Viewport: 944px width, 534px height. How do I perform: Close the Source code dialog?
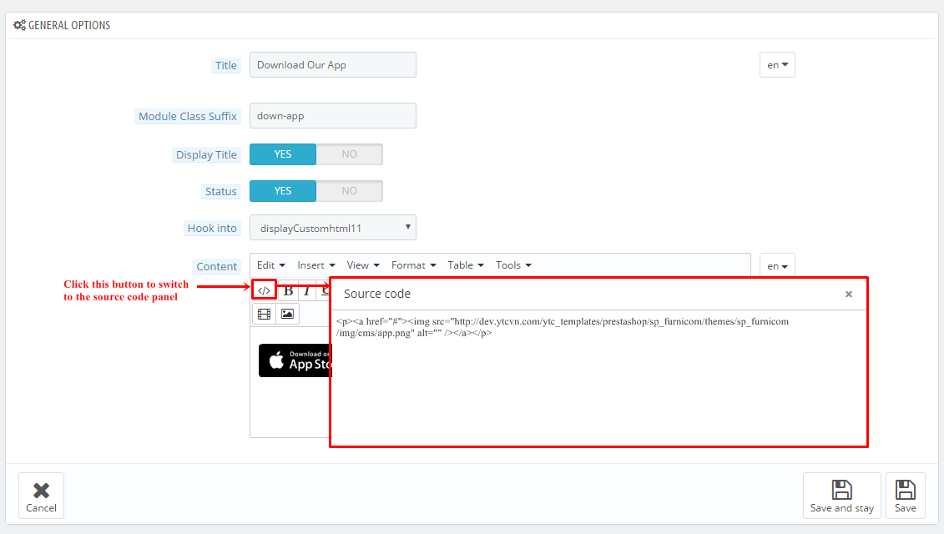[x=848, y=294]
